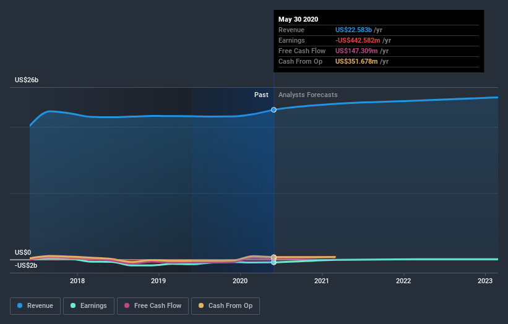Image resolution: width=508 pixels, height=324 pixels.
Task: Select the orange cash from op data point
Action: [273, 257]
